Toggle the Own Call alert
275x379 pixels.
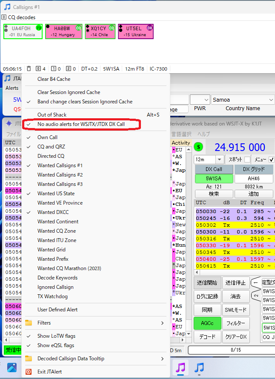96,137
